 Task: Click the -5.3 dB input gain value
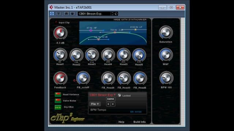[x=60, y=43]
